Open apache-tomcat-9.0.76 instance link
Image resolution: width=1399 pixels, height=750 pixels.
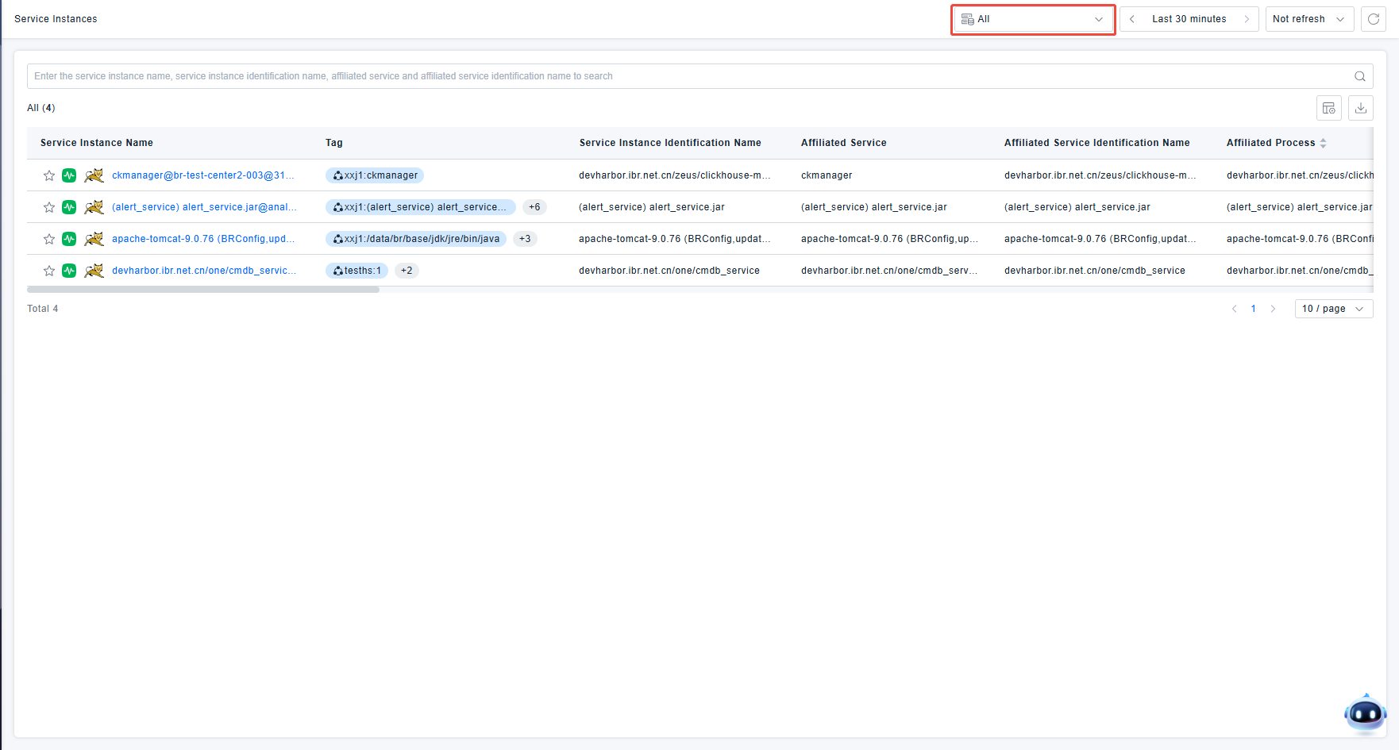(x=202, y=239)
